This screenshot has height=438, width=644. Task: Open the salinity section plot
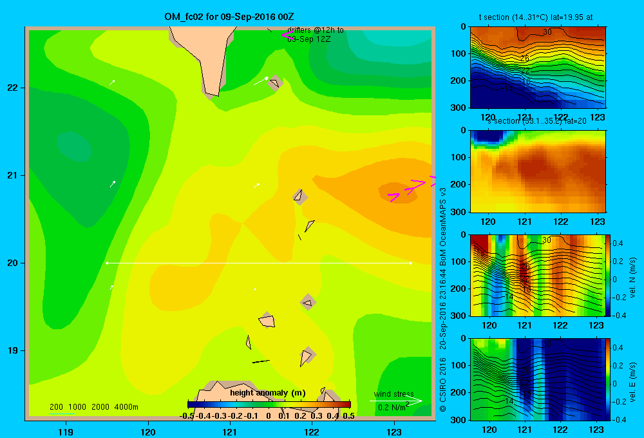538,171
